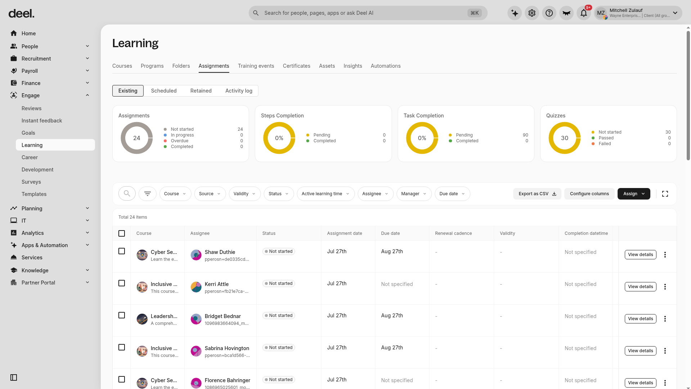
Task: Collapse sidebar with panel icon
Action: point(14,377)
